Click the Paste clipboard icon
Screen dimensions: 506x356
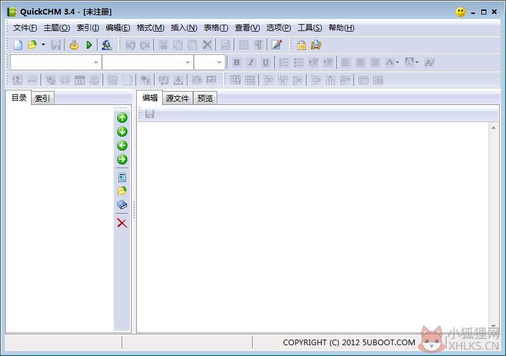tap(193, 45)
